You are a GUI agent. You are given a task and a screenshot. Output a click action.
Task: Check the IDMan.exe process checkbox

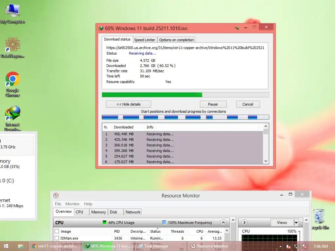(57, 238)
